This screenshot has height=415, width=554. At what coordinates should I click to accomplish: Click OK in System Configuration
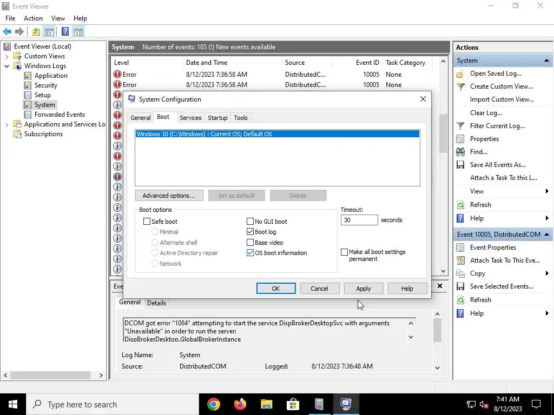coord(276,289)
